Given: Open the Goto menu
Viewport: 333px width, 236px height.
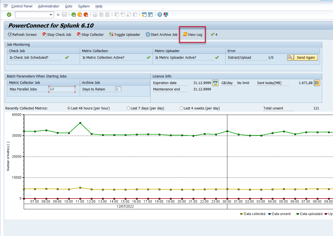Looking at the screenshot, I should (69, 6).
